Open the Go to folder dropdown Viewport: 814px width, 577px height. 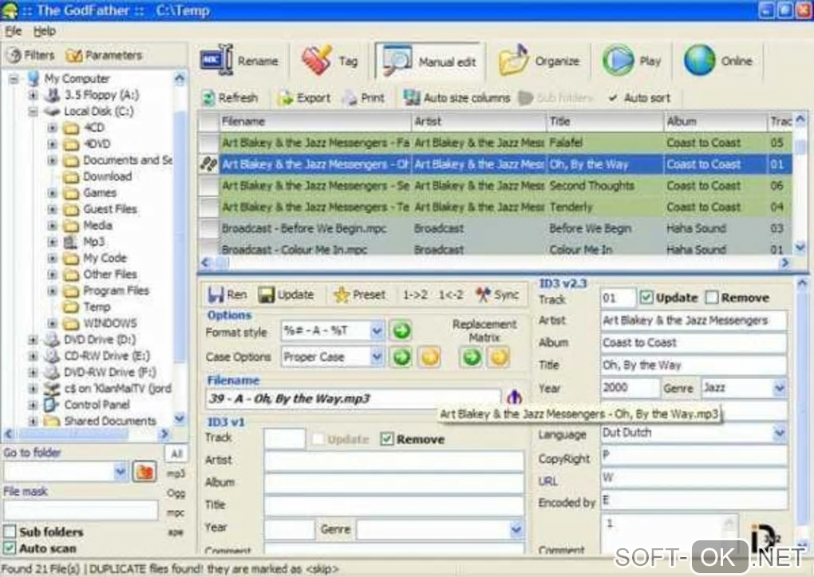click(120, 472)
